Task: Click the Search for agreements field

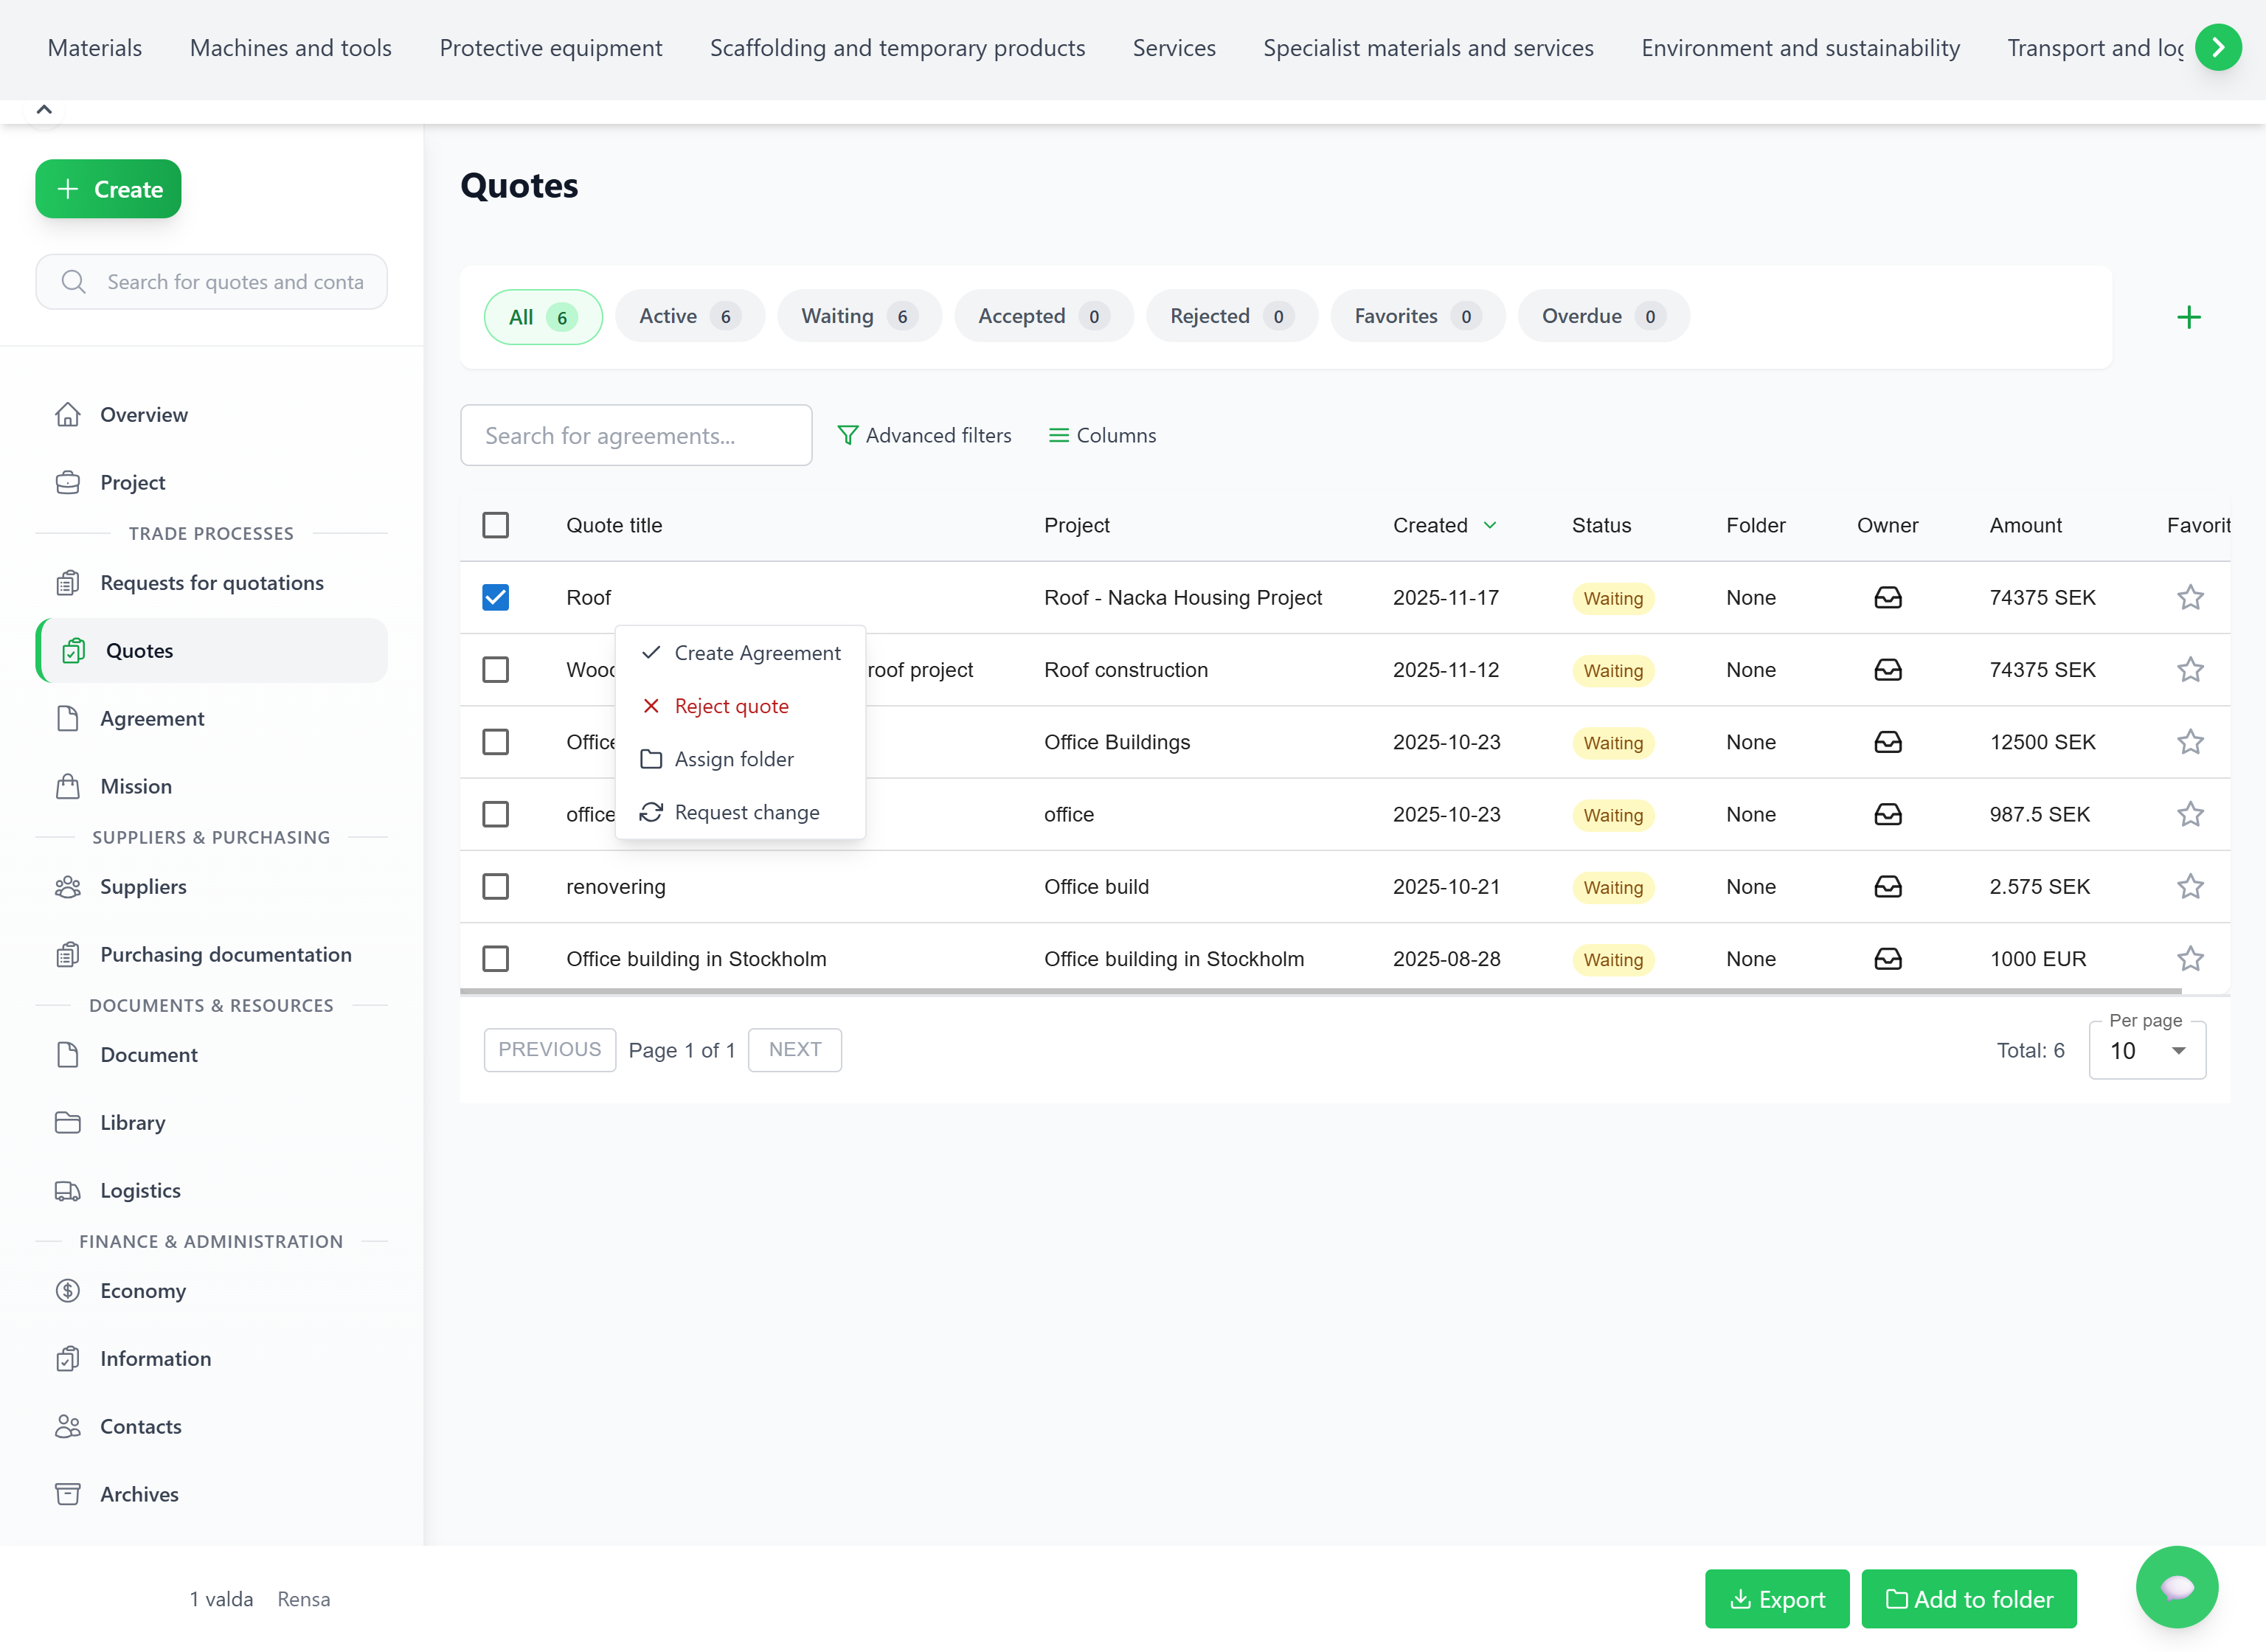Action: [635, 435]
